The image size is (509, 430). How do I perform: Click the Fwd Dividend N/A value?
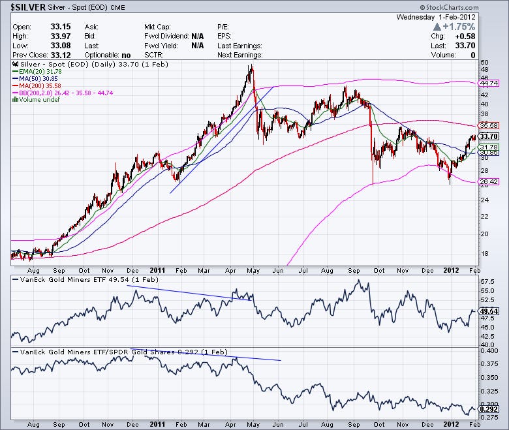198,36
